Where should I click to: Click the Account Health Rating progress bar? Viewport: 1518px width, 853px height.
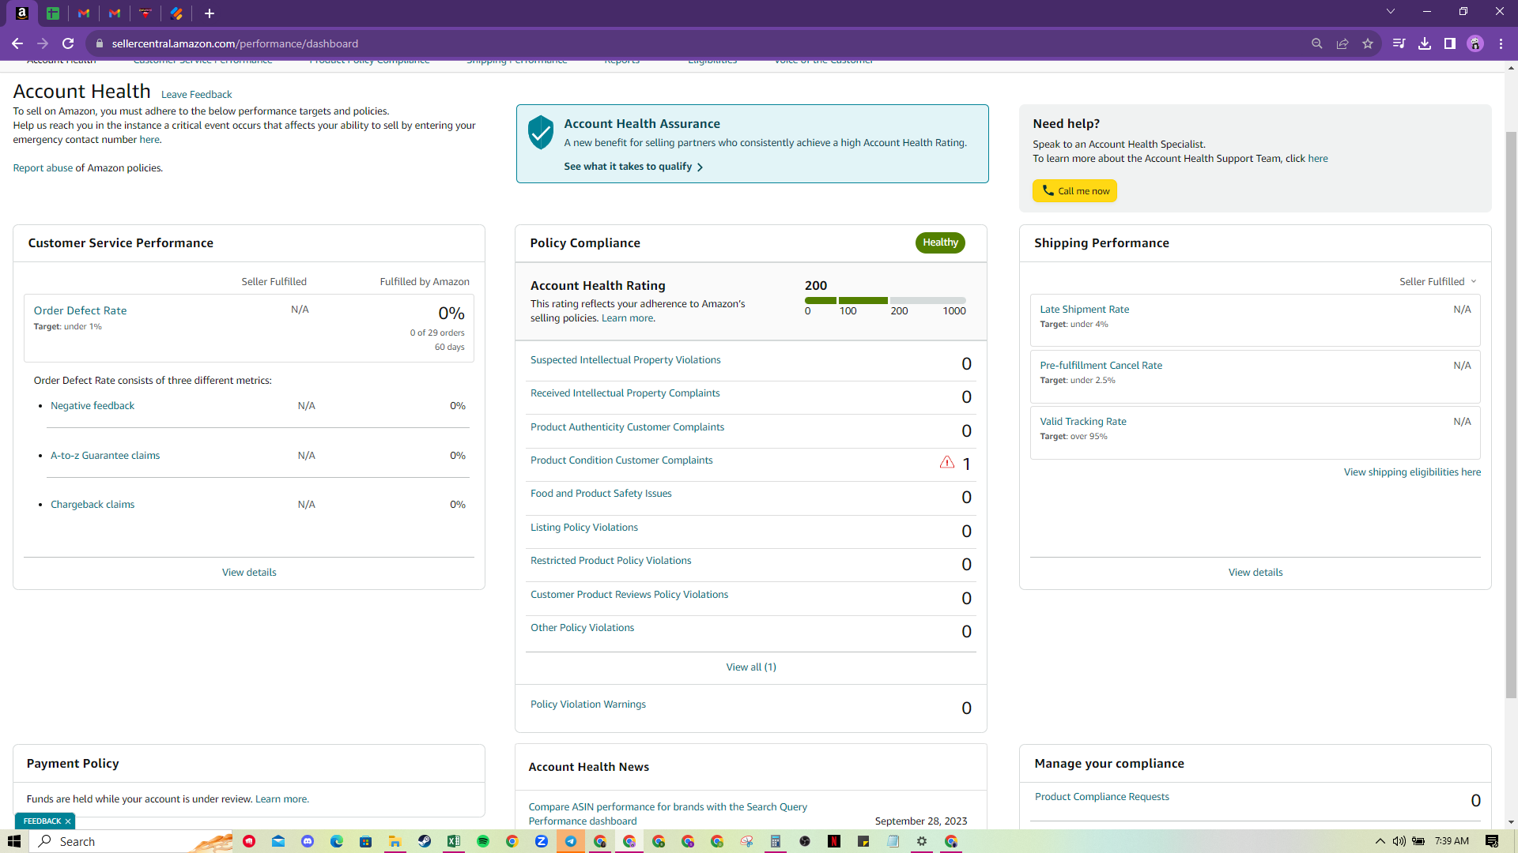(x=885, y=301)
